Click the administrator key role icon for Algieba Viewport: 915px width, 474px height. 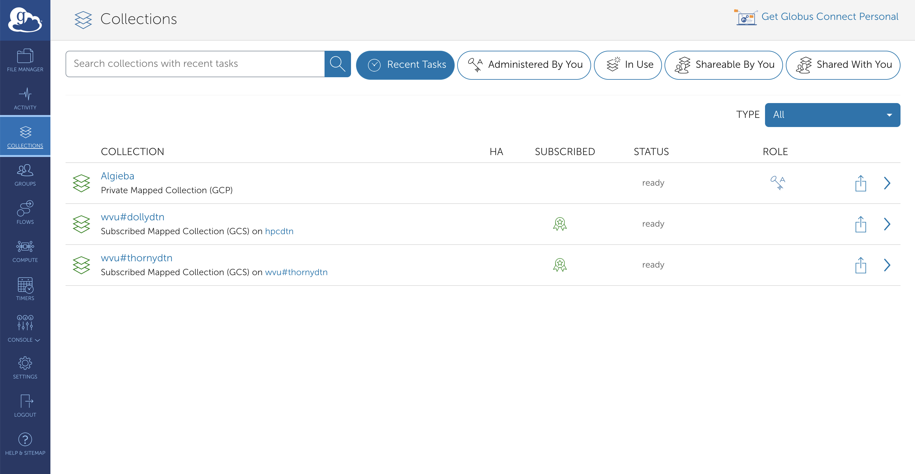click(x=778, y=183)
